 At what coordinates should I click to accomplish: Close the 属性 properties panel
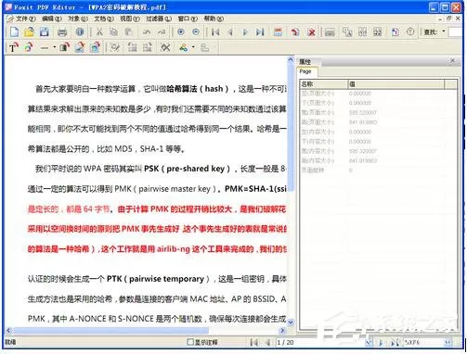pos(452,61)
